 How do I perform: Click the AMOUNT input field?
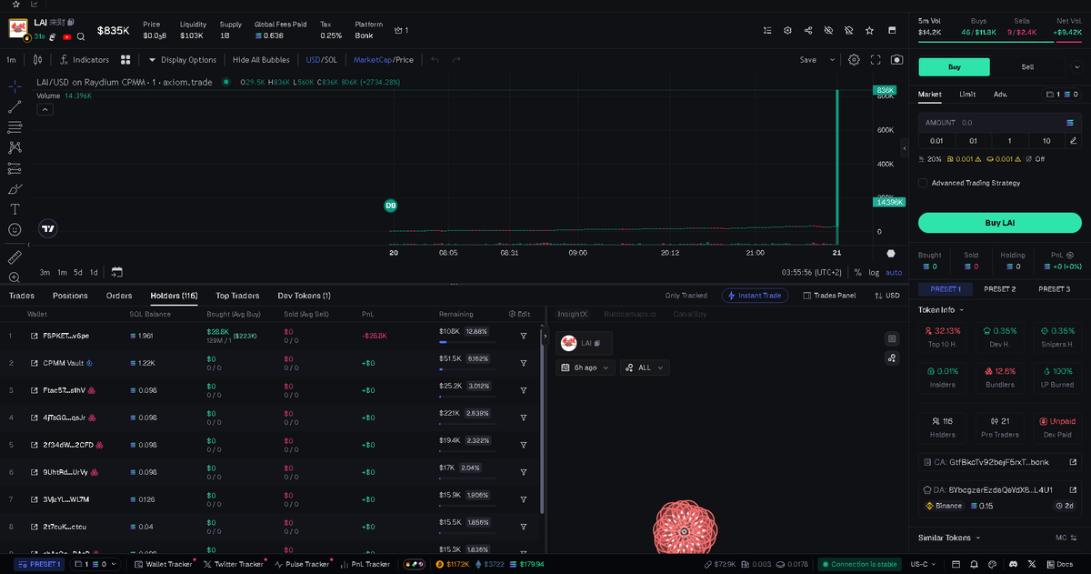(x=999, y=122)
